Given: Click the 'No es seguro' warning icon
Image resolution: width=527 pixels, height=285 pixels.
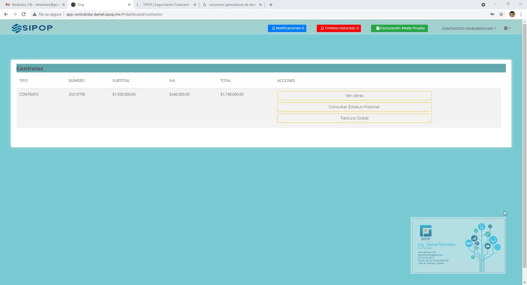Looking at the screenshot, I should click(x=34, y=14).
